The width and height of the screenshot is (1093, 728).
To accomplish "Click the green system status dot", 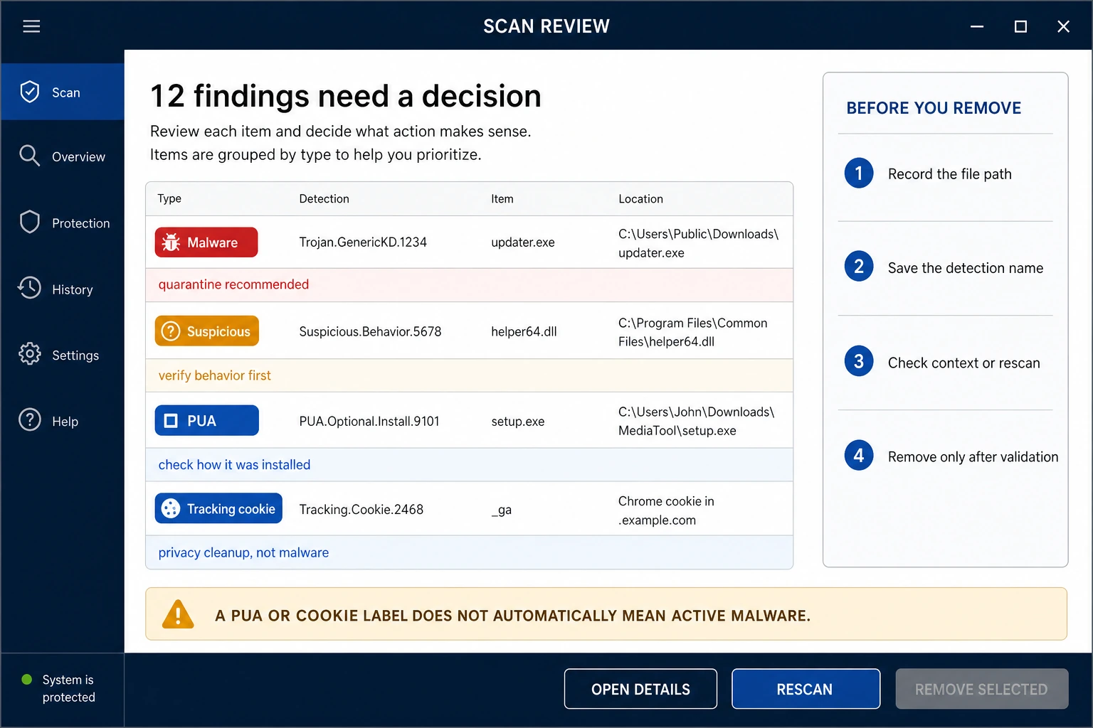I will tap(27, 680).
